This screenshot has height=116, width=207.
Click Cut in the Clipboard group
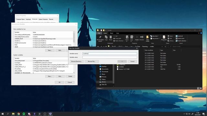point(115,36)
